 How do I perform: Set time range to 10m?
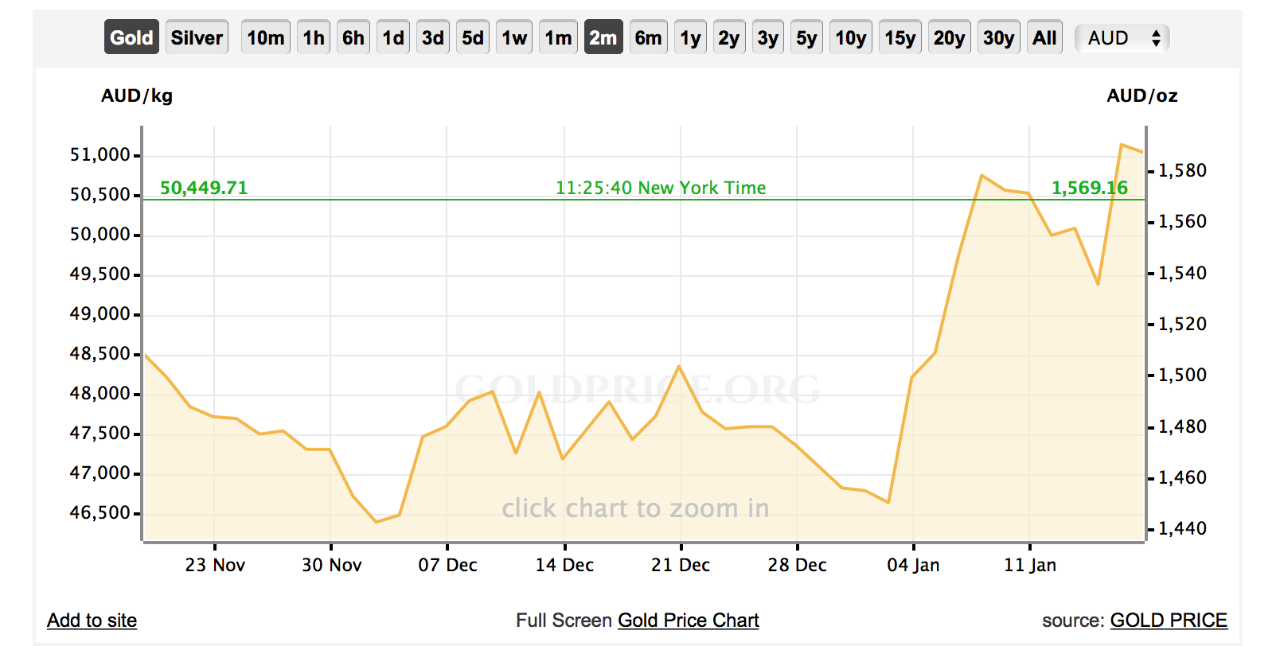point(265,37)
